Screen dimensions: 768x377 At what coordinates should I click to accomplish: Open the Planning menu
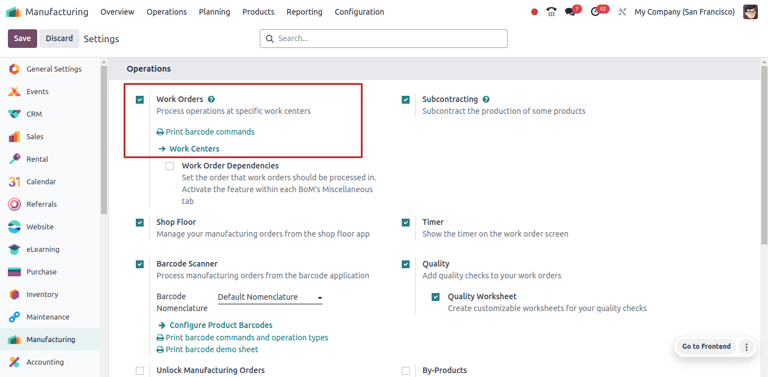(215, 12)
